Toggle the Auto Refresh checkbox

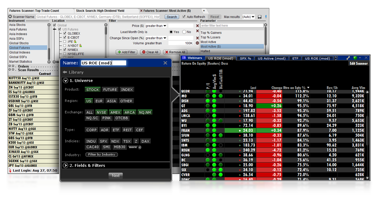[x=184, y=17]
